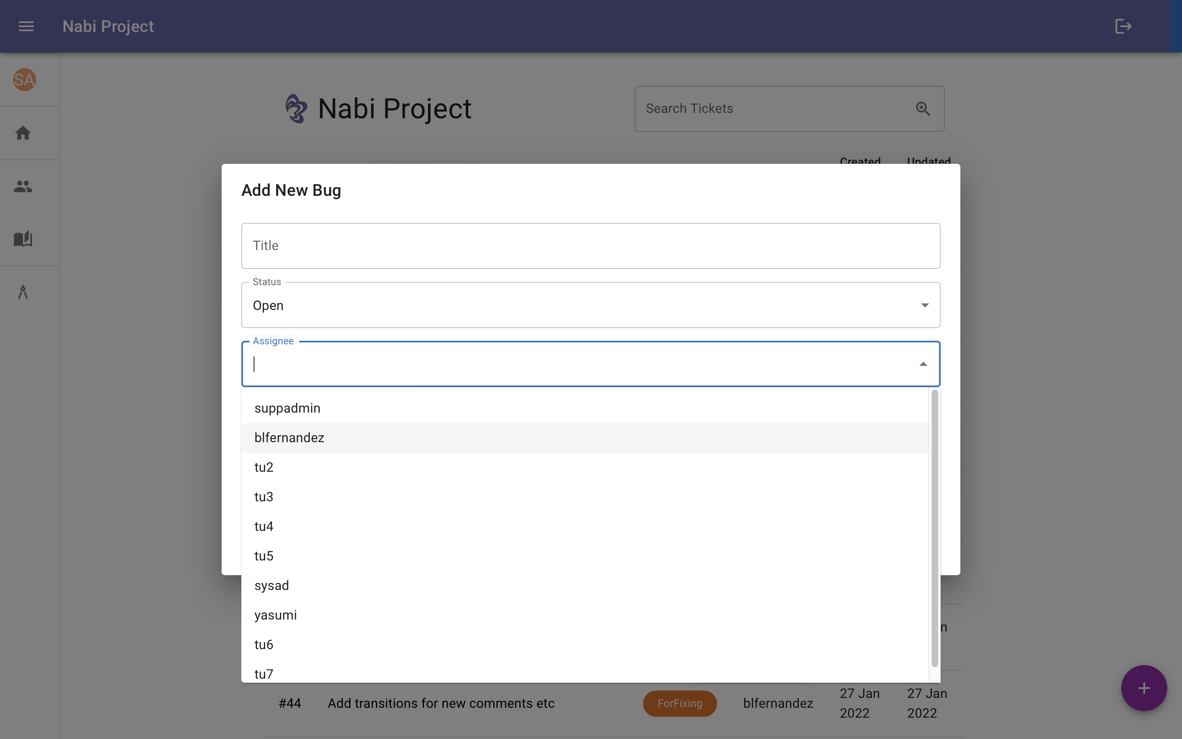Click the logout icon in the top bar
The image size is (1182, 739).
tap(1123, 26)
